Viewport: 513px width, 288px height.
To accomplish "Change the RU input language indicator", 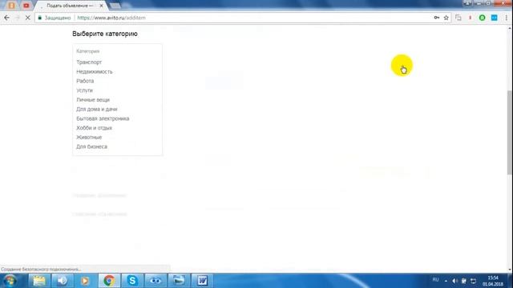I will point(435,280).
